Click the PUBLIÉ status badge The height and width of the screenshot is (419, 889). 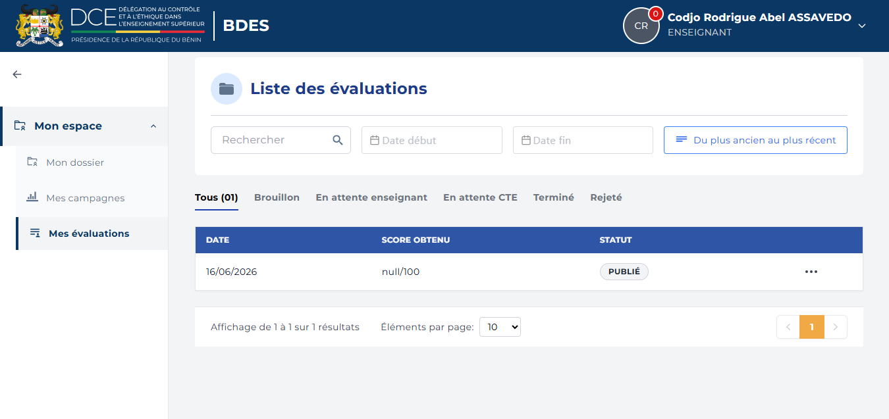624,272
